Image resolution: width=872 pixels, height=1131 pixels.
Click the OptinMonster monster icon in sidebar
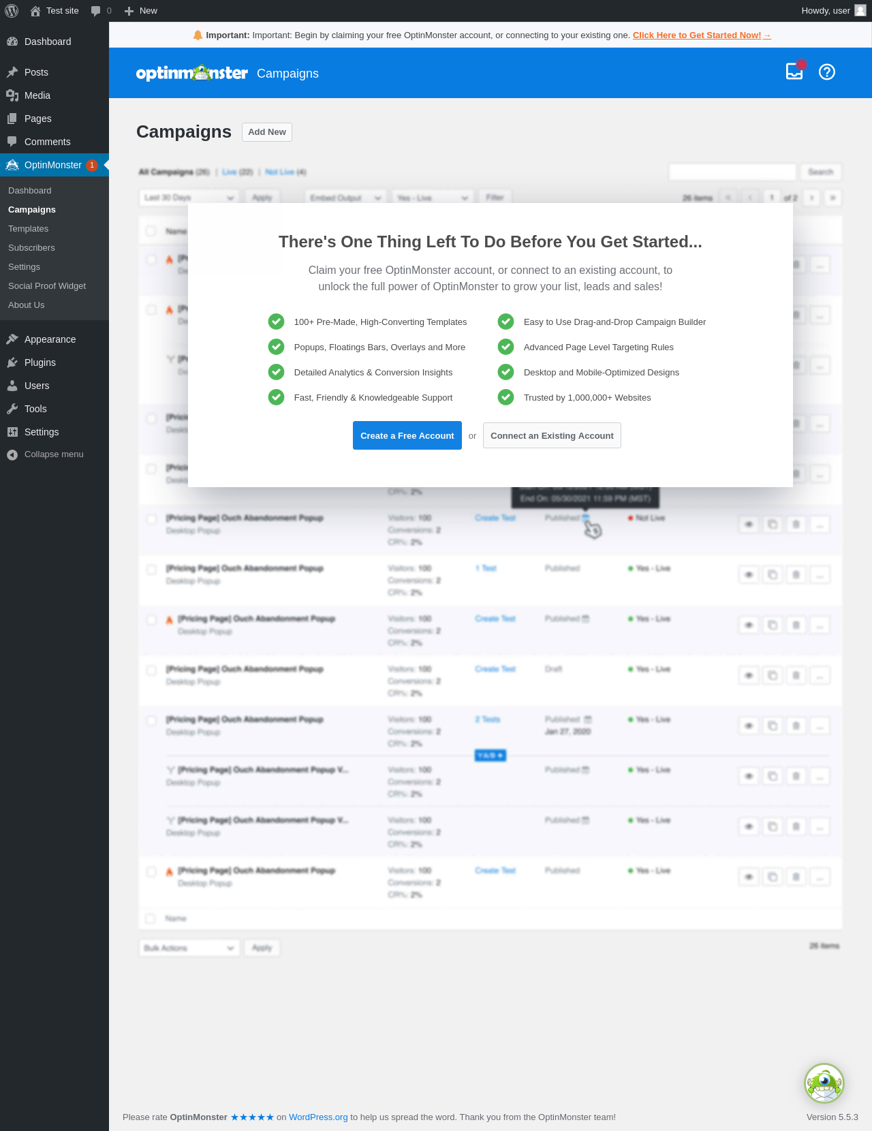12,165
